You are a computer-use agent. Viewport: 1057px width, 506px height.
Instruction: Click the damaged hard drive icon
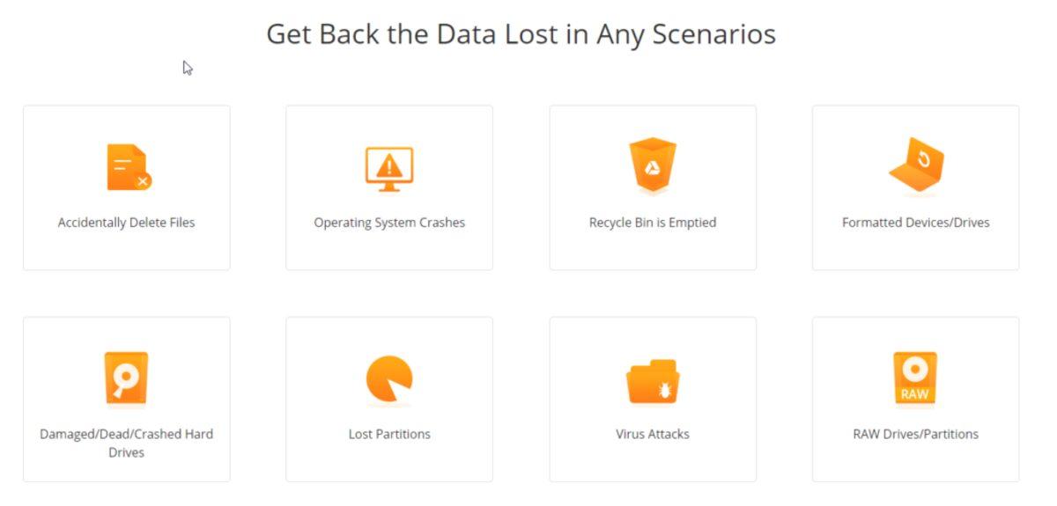126,379
